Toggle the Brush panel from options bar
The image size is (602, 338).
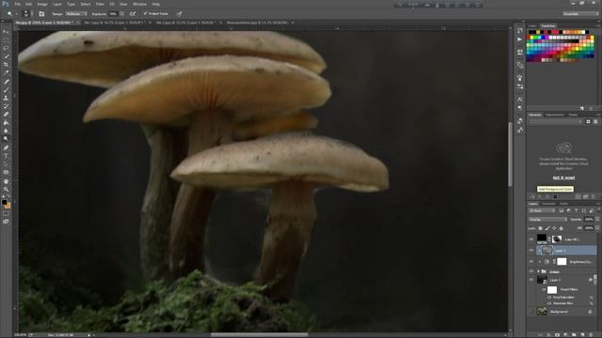(x=41, y=14)
